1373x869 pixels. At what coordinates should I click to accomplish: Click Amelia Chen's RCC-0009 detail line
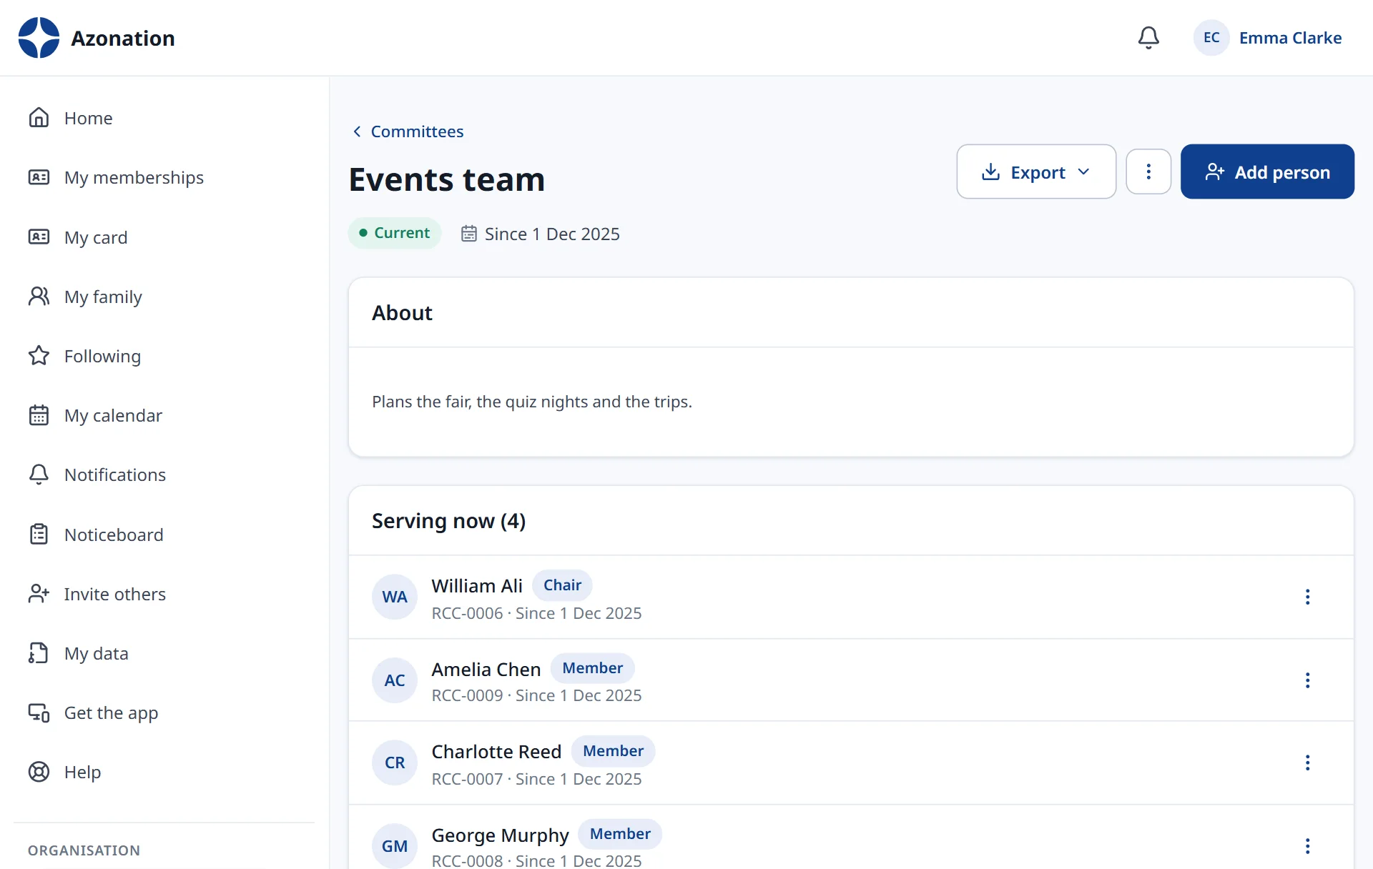pos(536,695)
